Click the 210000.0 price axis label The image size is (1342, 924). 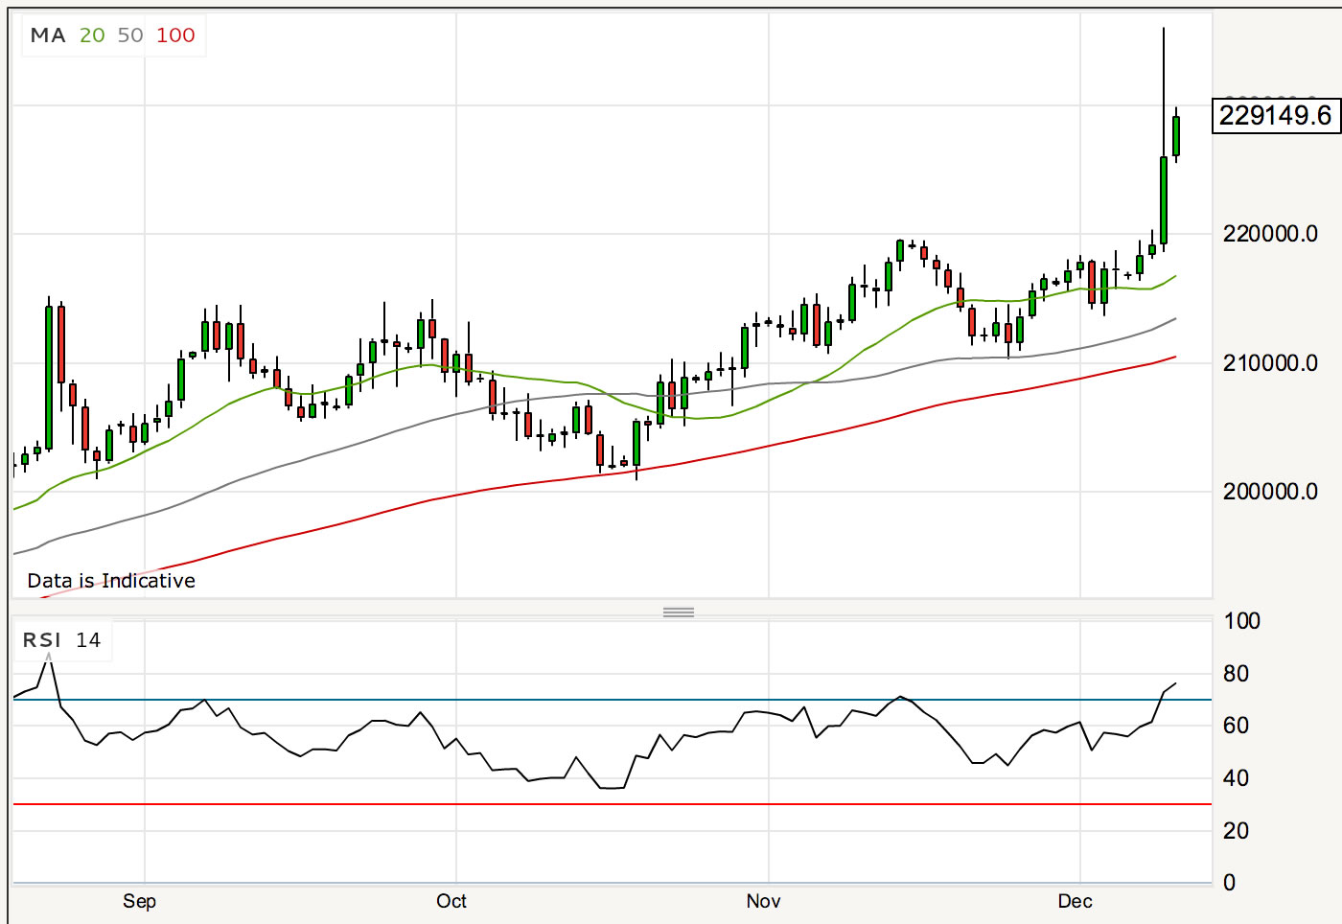[1270, 363]
